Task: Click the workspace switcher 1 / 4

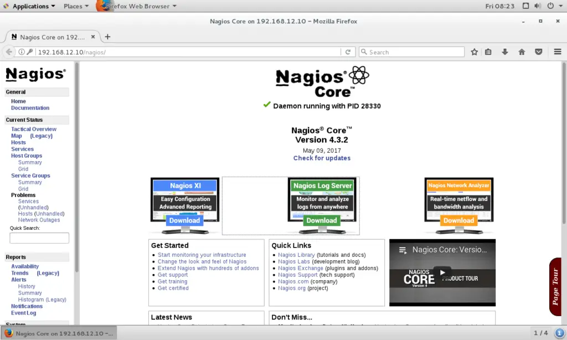Action: tap(540, 333)
